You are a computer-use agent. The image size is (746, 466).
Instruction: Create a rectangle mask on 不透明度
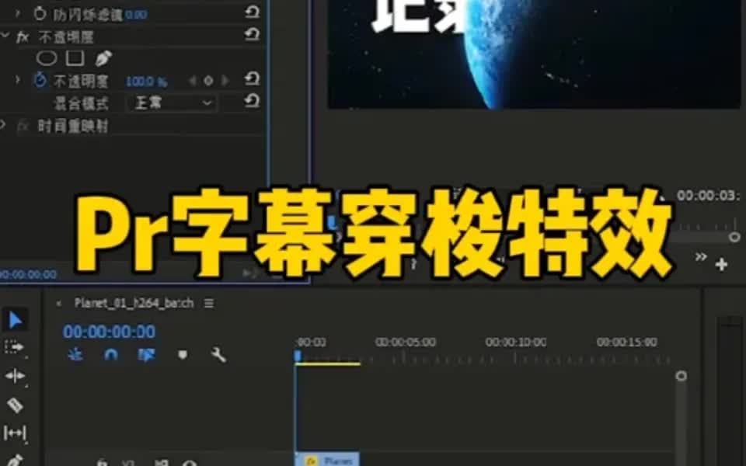(73, 57)
